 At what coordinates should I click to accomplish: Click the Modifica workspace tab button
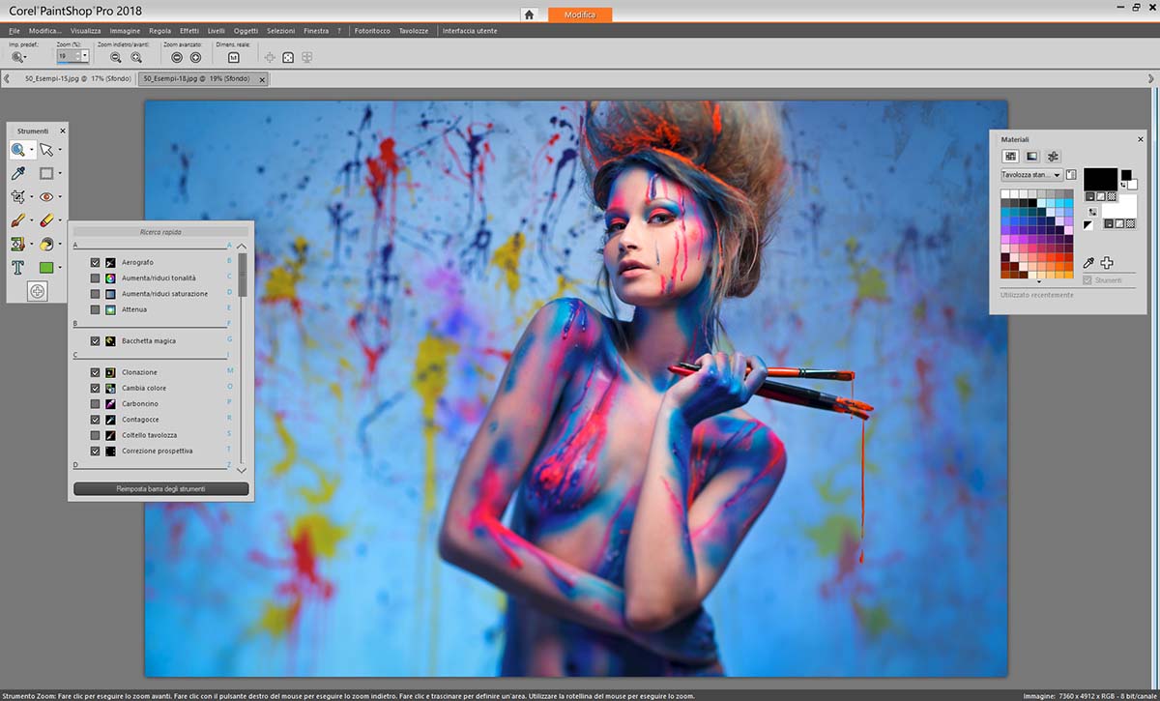(579, 15)
